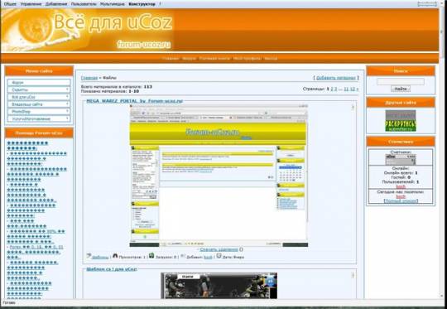This screenshot has height=309, width=447.
Task: Expand the Скрипты submenu arrow
Action: point(68,89)
